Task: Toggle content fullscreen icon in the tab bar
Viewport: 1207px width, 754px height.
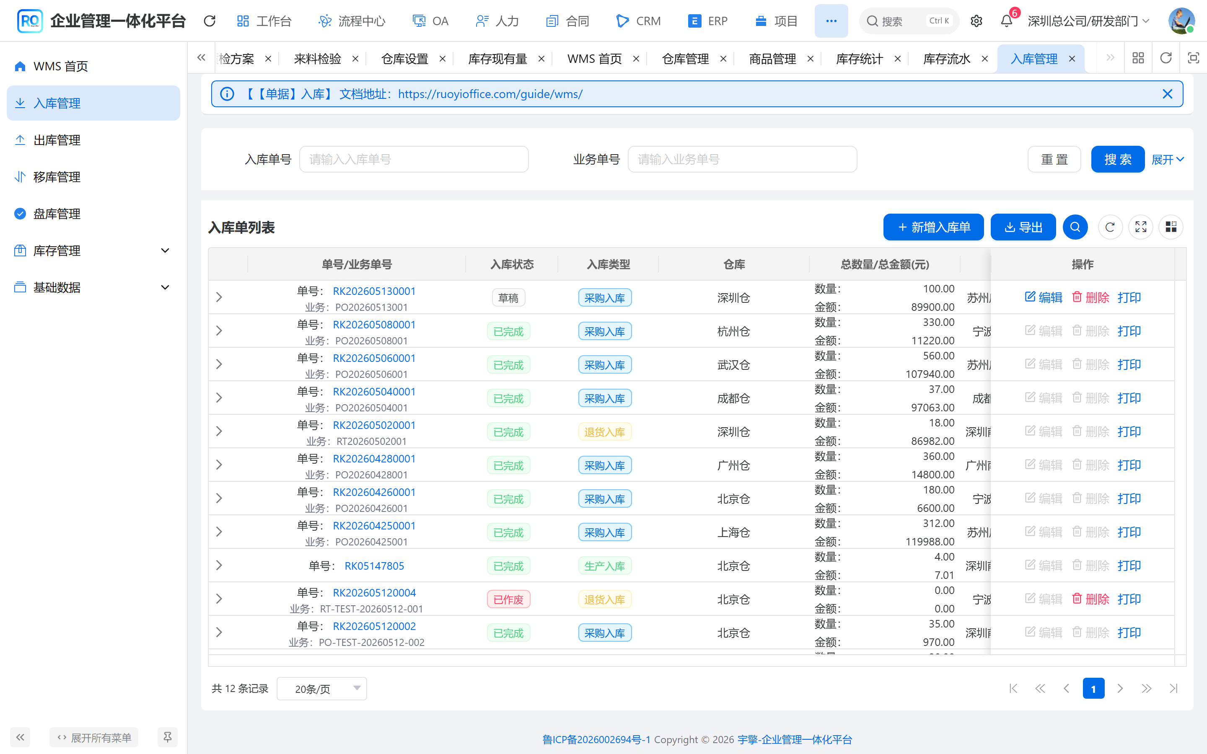Action: (x=1193, y=58)
